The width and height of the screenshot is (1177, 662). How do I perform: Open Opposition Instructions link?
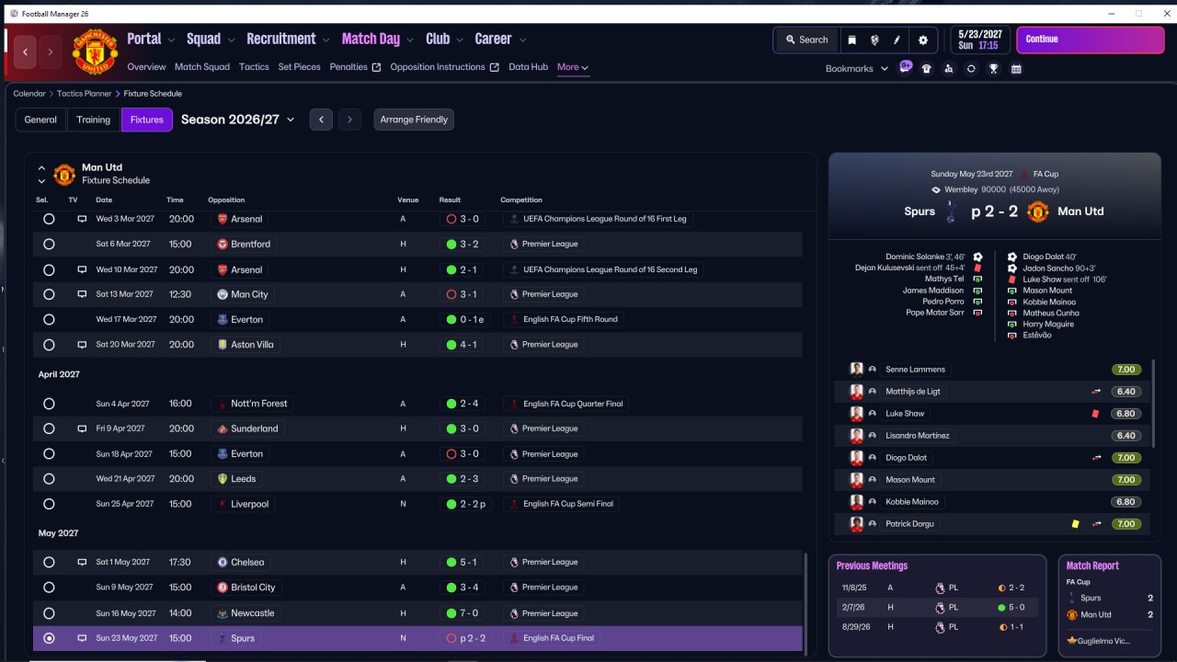pyautogui.click(x=444, y=67)
